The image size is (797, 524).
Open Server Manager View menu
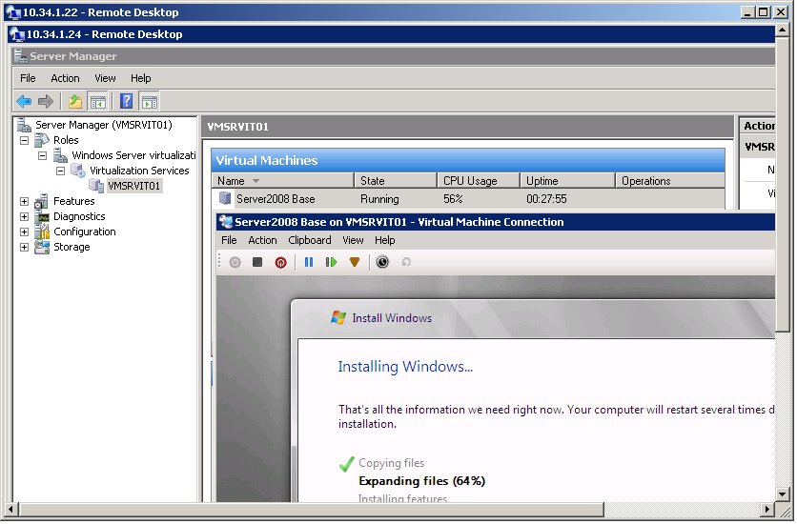pyautogui.click(x=105, y=78)
